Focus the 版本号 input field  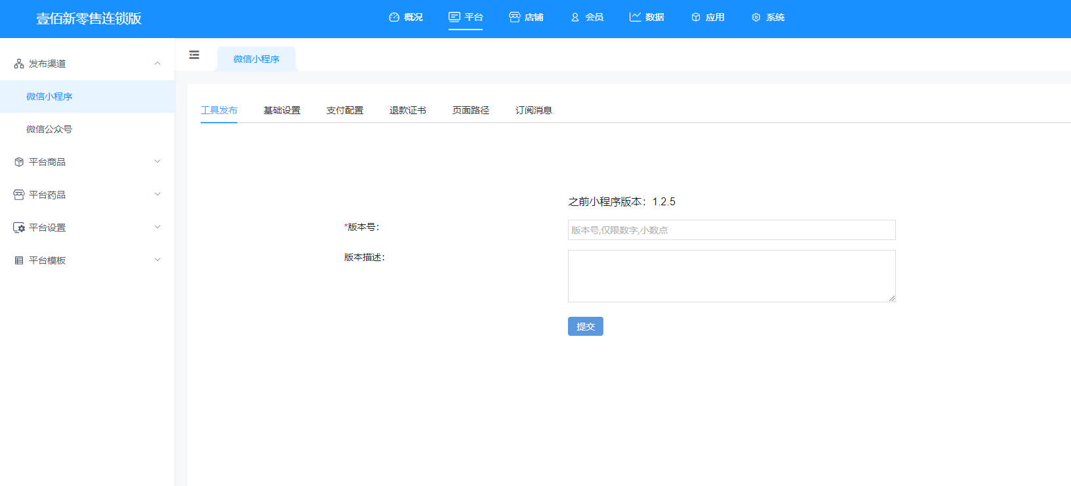[x=732, y=230]
